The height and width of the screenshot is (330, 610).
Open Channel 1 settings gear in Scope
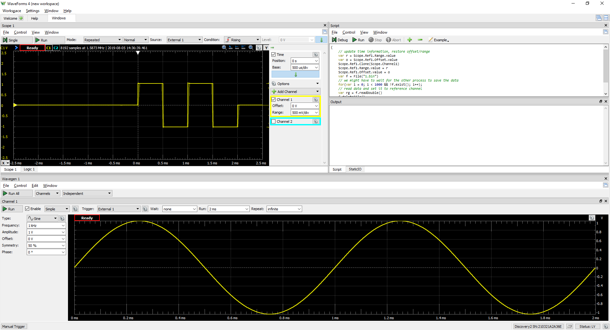click(316, 100)
